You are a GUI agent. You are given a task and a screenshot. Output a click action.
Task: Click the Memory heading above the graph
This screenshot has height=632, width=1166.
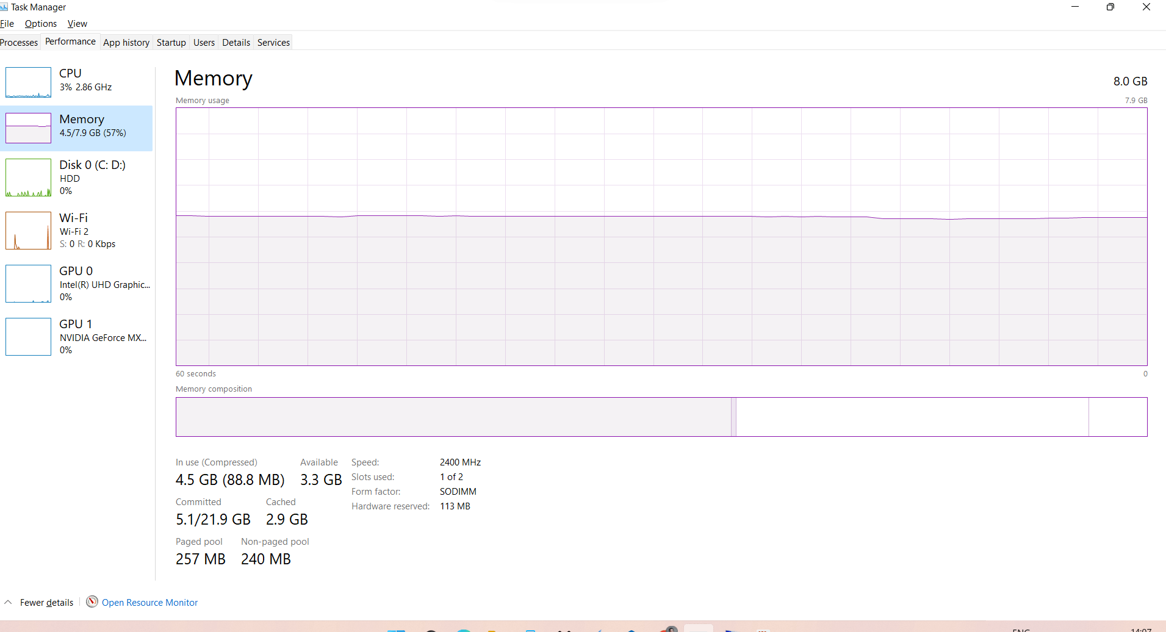coord(214,78)
